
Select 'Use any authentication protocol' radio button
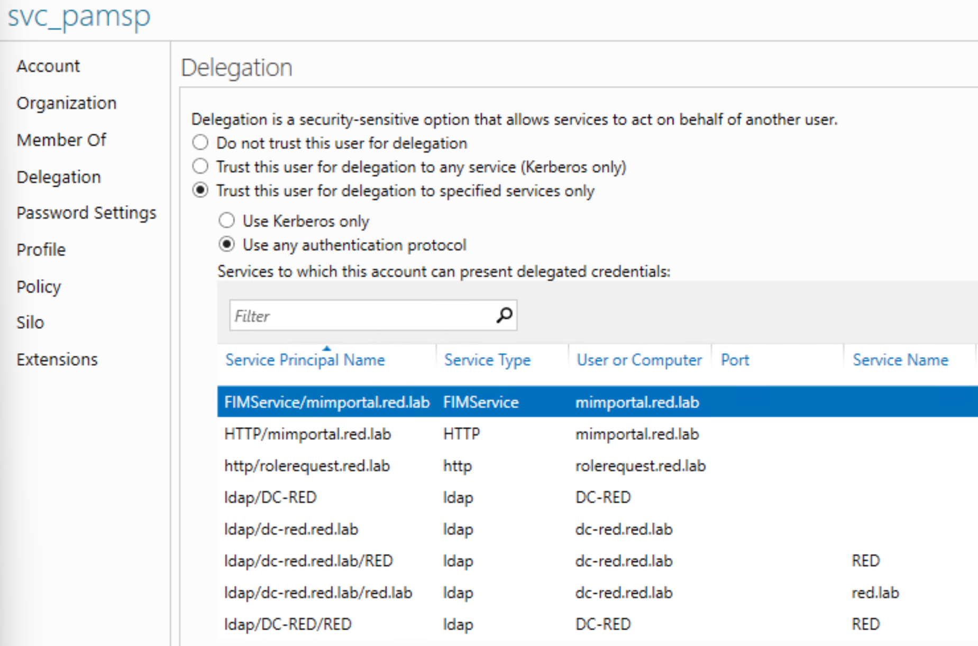pyautogui.click(x=227, y=245)
